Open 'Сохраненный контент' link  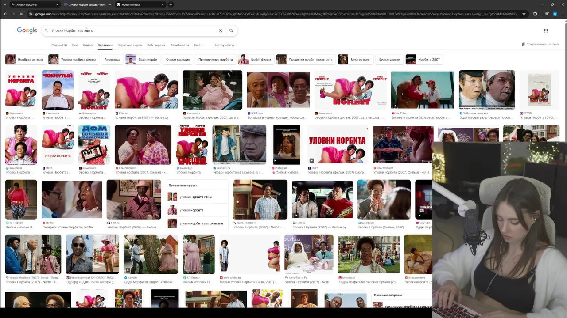(540, 44)
